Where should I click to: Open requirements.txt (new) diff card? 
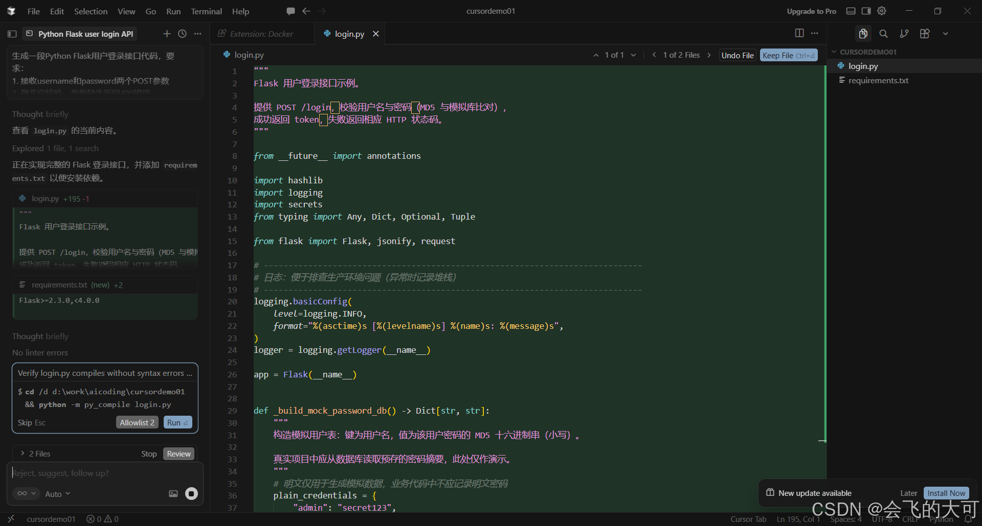coord(105,285)
